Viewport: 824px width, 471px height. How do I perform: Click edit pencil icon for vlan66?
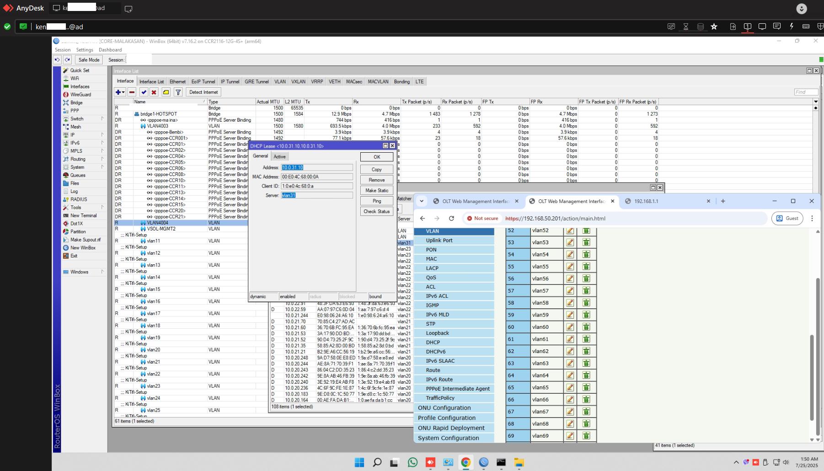tap(570, 399)
